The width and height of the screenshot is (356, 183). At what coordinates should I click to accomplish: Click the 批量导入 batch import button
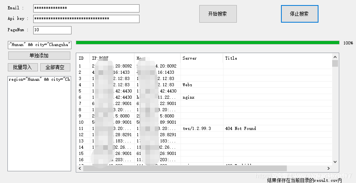(x=23, y=67)
